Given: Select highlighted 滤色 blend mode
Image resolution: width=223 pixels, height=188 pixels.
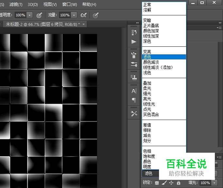Looking at the screenshot, I should (x=164, y=57).
